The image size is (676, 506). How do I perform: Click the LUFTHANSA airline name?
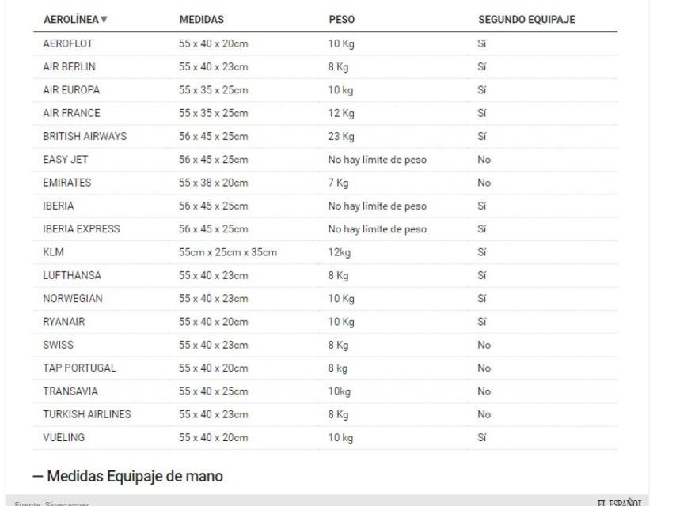coord(70,275)
